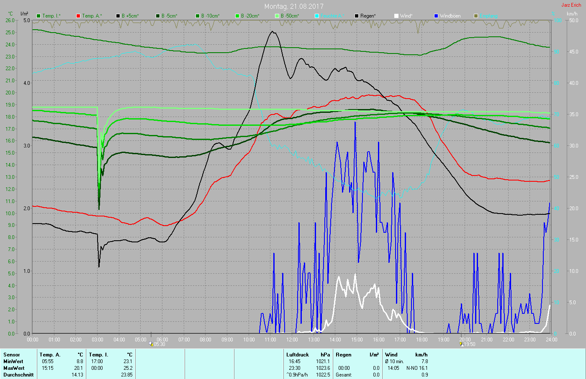Click the B -50cm legend label
Viewport: 586px width, 379px height.
pyautogui.click(x=290, y=16)
